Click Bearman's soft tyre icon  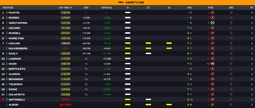click(x=212, y=79)
